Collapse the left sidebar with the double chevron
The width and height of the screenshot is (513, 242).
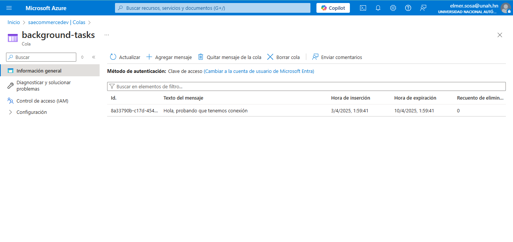coord(94,57)
